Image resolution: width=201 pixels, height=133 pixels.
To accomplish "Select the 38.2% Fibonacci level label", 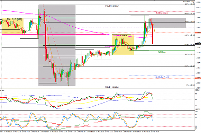I will [190, 54].
